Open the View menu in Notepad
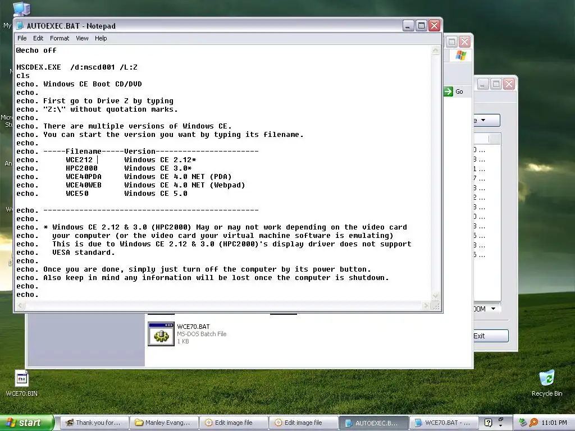The width and height of the screenshot is (575, 431). click(82, 38)
